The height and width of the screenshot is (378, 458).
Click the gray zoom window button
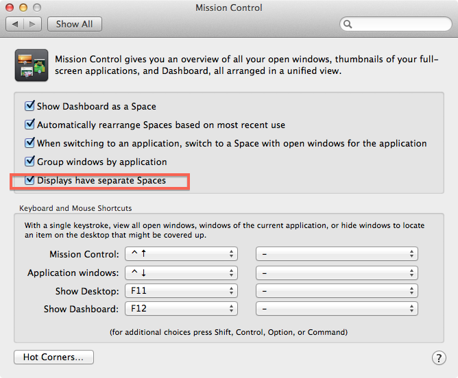pos(37,8)
